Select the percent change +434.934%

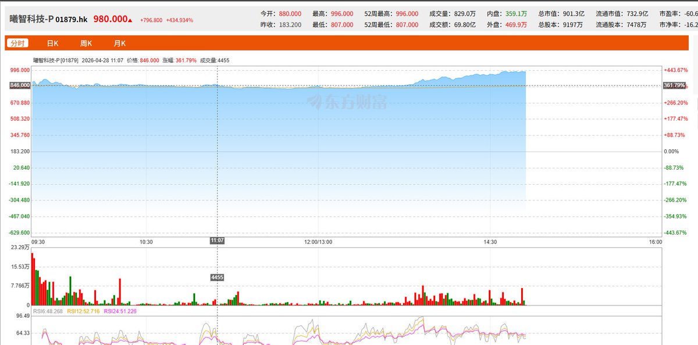pyautogui.click(x=180, y=20)
